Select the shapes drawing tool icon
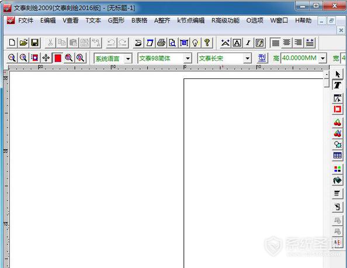The image size is (347, 268). click(337, 145)
